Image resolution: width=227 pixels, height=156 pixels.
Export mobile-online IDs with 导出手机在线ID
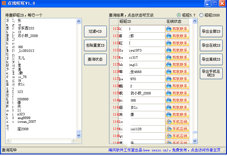click(211, 73)
